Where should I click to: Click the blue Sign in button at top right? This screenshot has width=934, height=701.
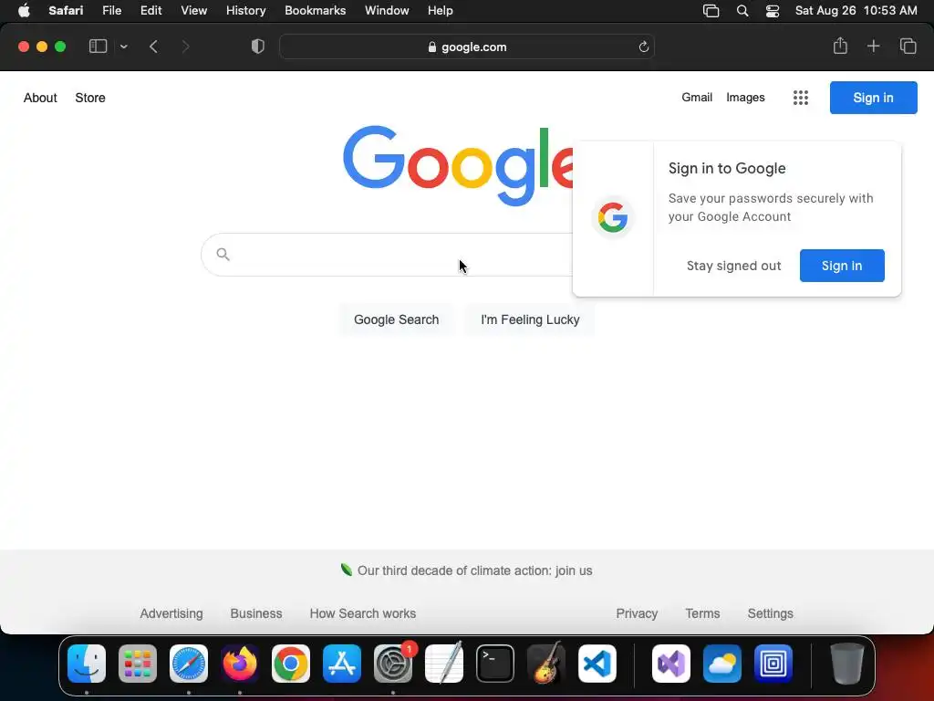(873, 98)
